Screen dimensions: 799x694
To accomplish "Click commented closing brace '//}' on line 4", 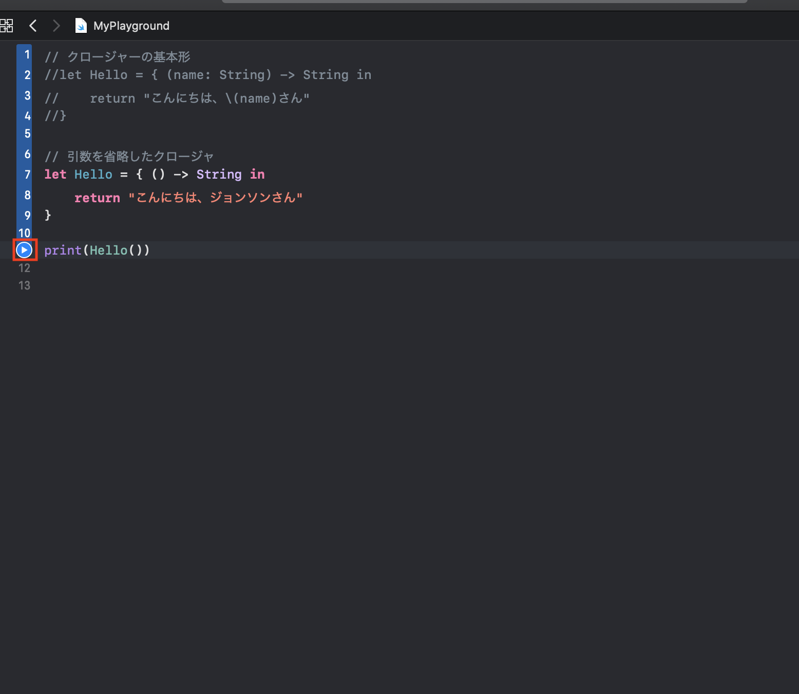I will (55, 115).
